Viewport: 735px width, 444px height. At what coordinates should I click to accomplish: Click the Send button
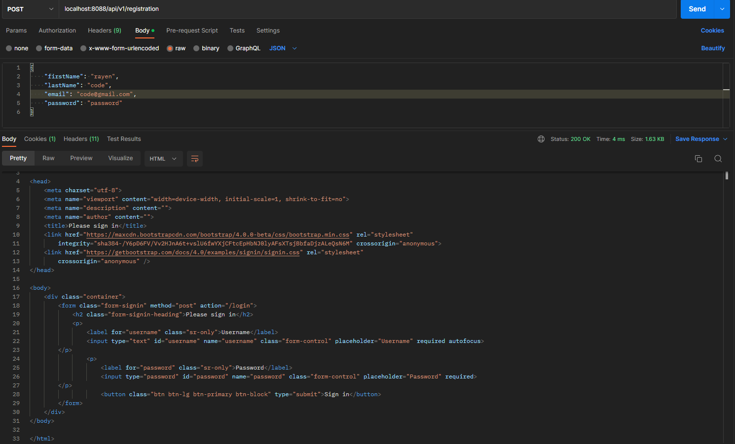pos(698,9)
